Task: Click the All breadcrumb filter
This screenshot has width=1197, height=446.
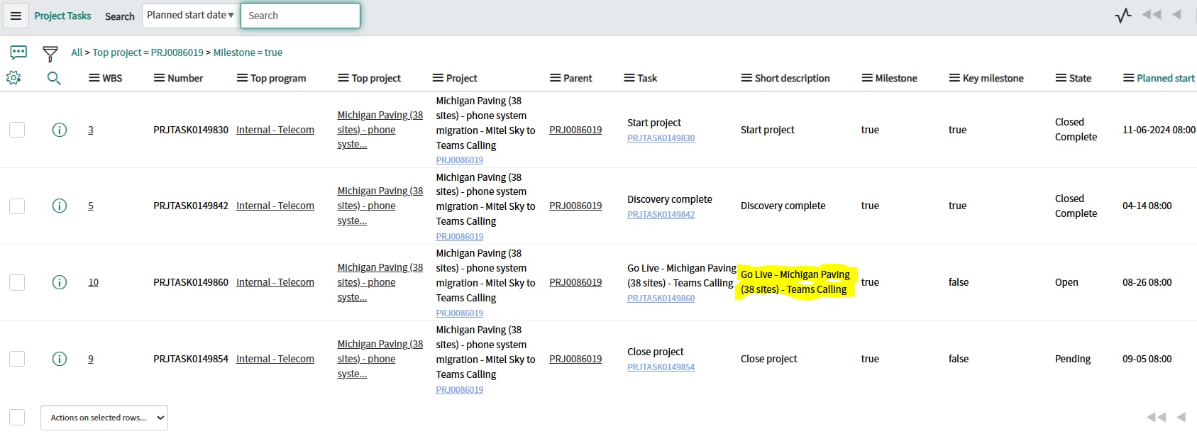Action: click(77, 52)
